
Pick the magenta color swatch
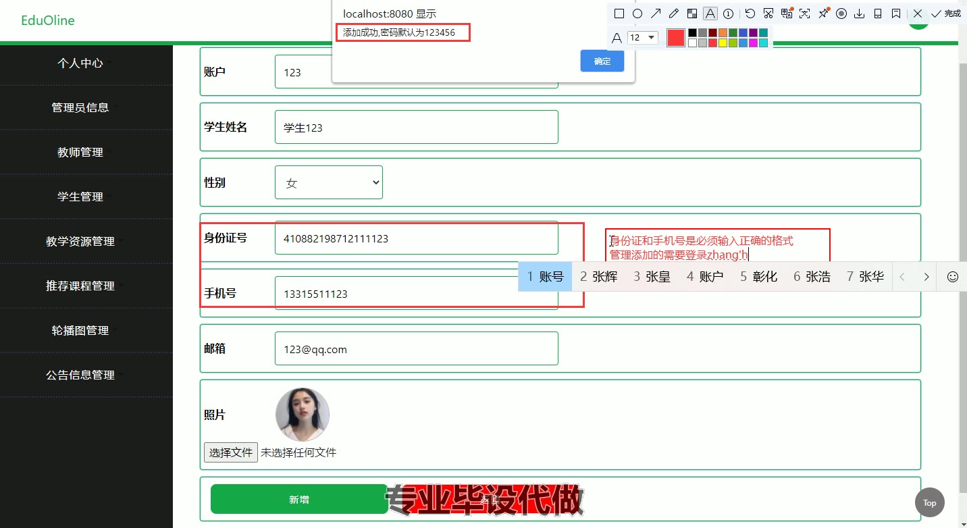(753, 43)
